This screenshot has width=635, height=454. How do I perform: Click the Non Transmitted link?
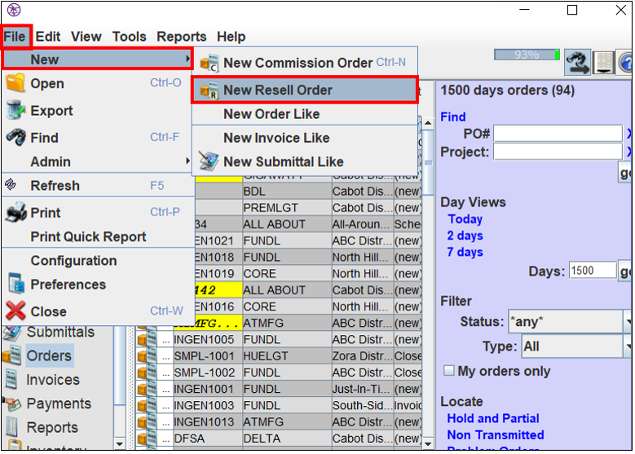496,435
